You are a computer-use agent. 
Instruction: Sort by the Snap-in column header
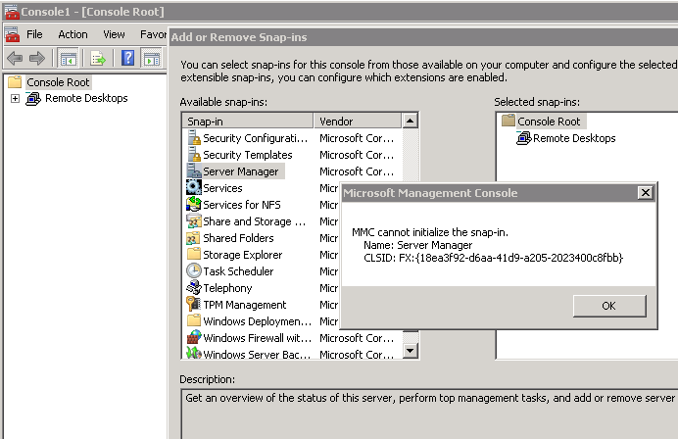tap(248, 122)
